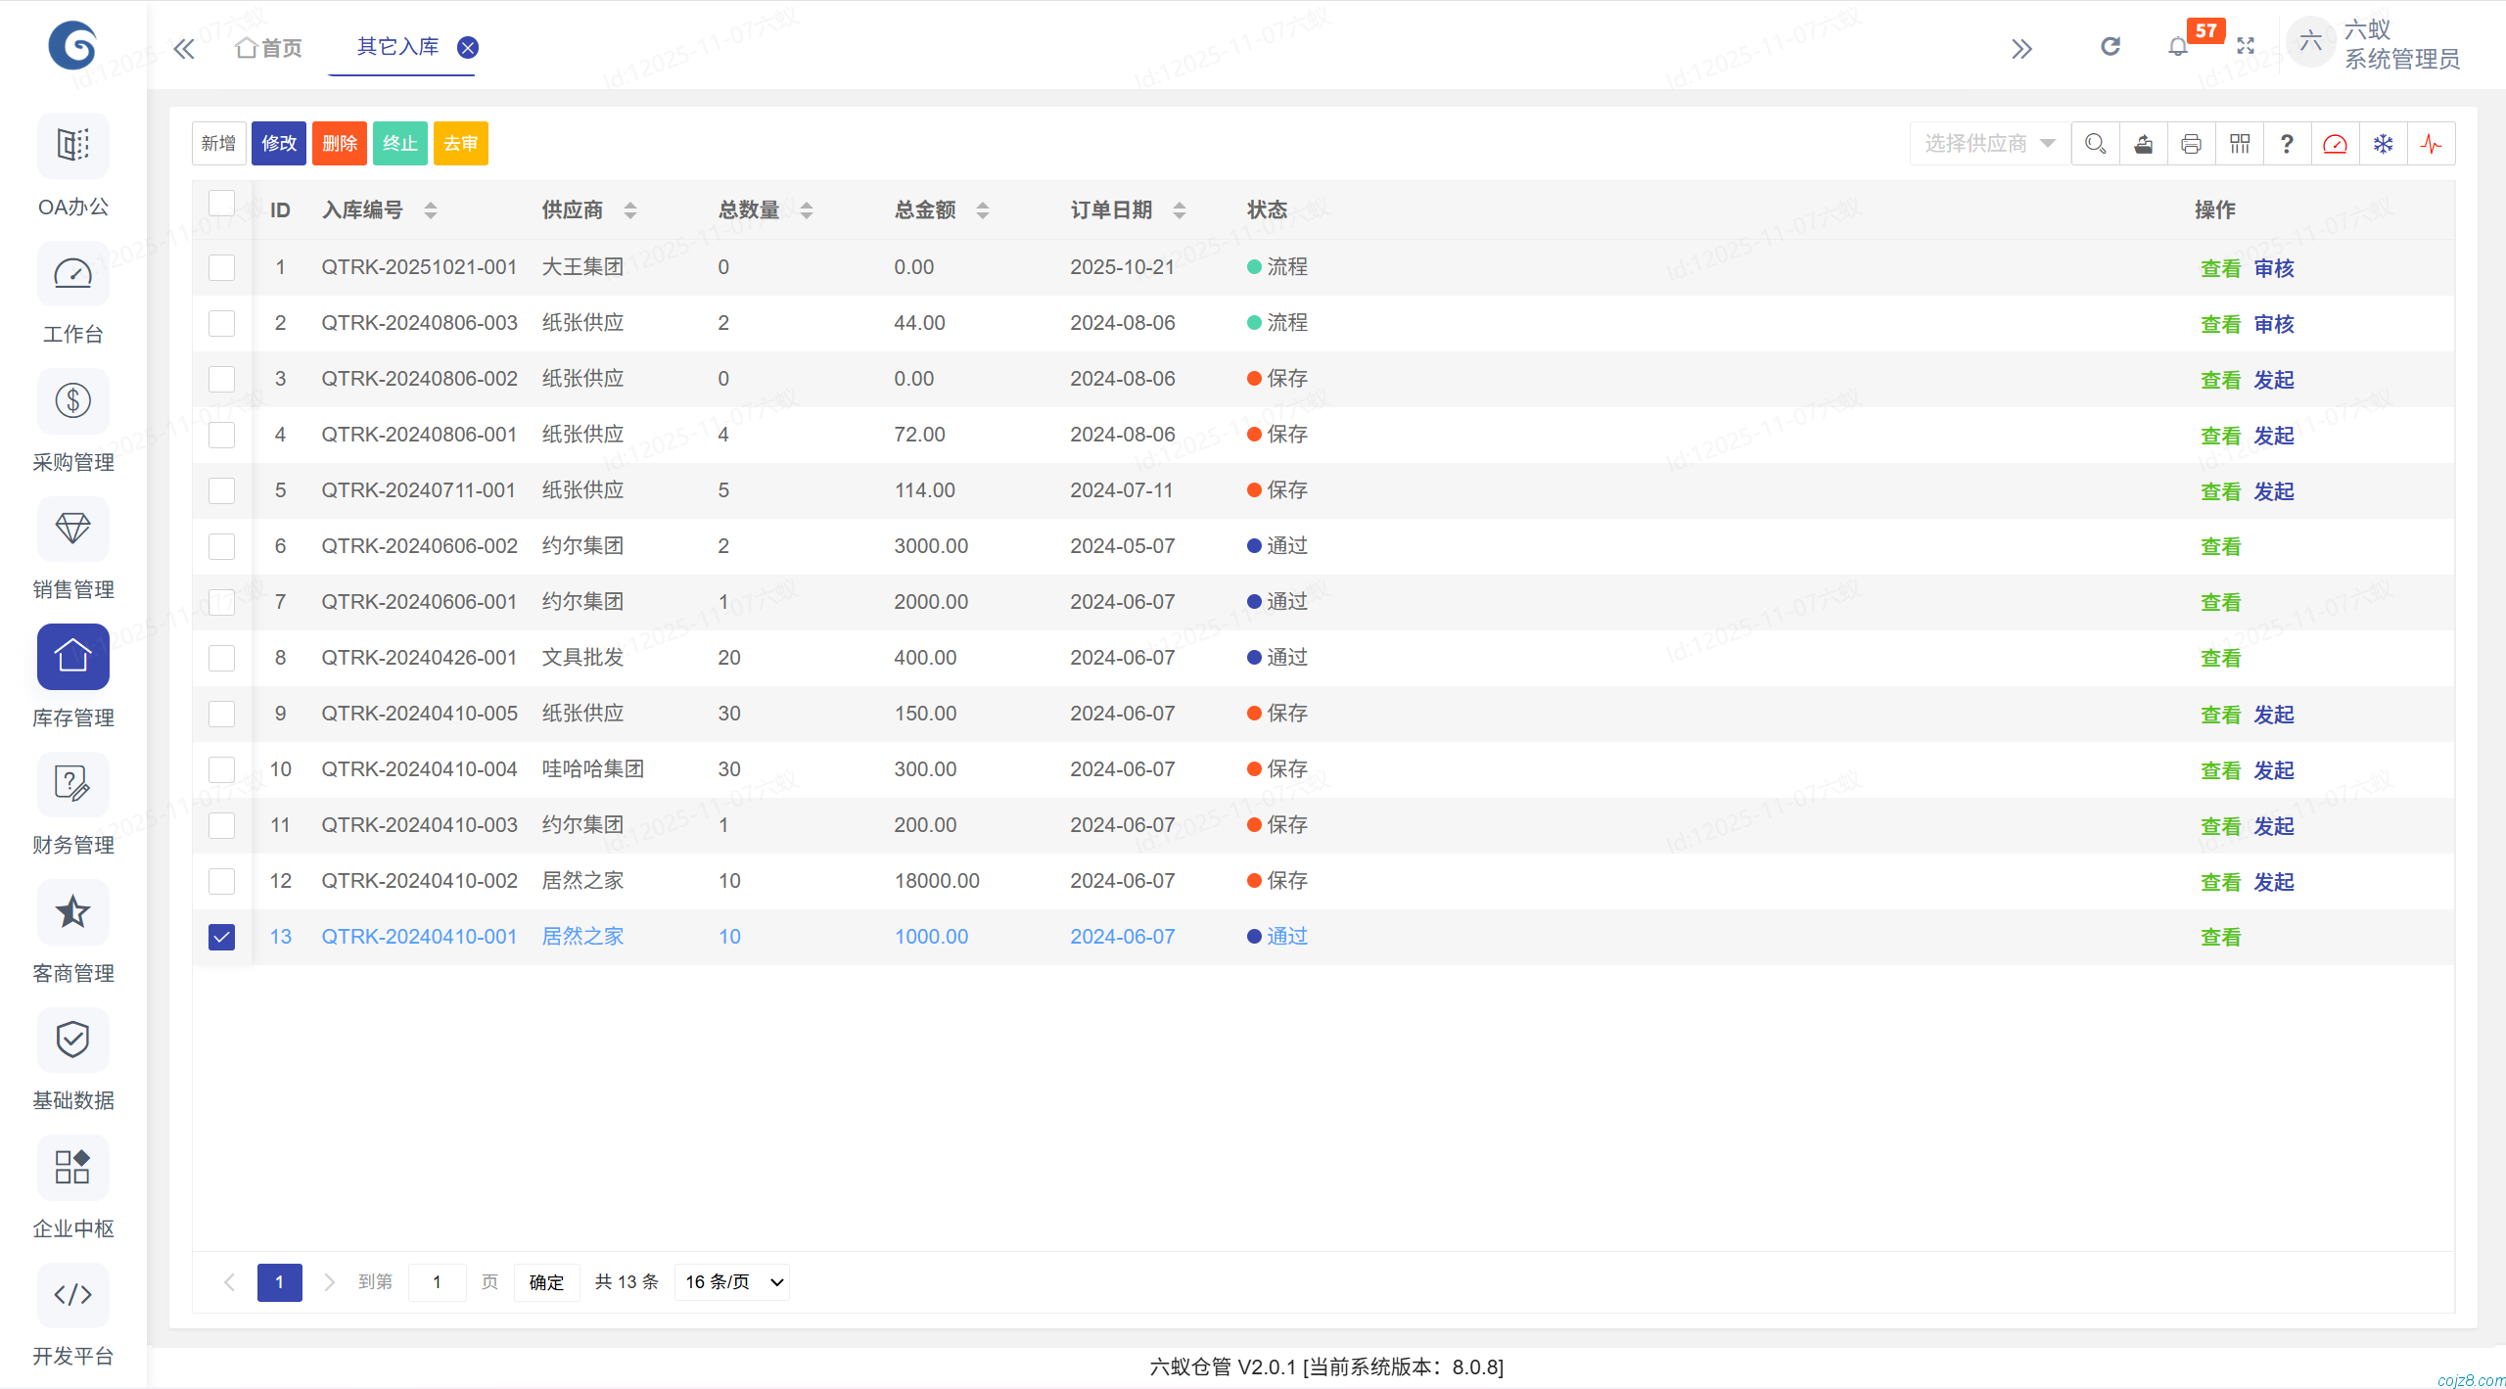Open the 16 条/页 page size dropdown
Screen dimensions: 2506x1389
730,1281
